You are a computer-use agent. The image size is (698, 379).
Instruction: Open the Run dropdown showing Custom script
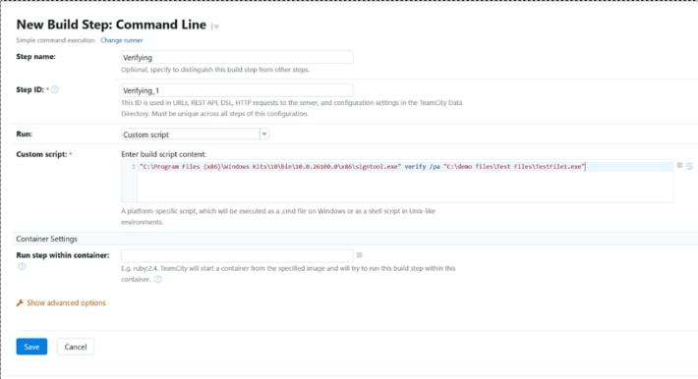[195, 135]
